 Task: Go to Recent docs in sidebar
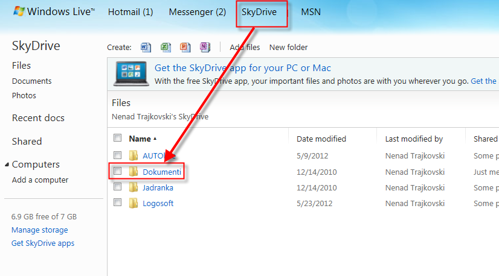click(38, 118)
